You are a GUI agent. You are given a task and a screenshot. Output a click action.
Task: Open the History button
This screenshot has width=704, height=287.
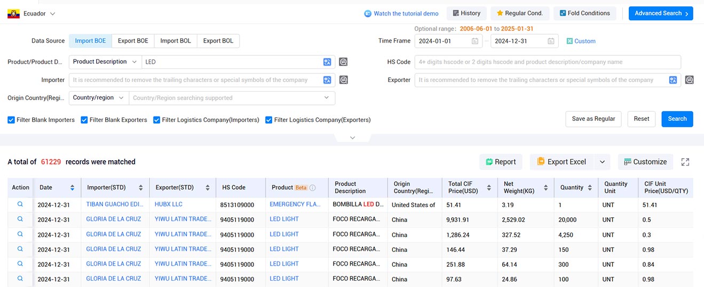click(x=466, y=13)
